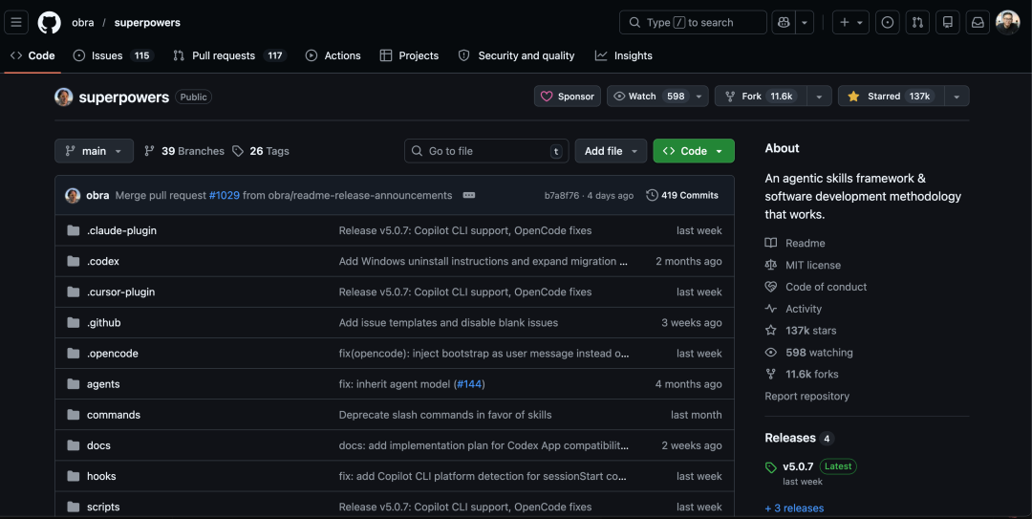Viewport: 1032px width, 519px height.
Task: Open the docs folder
Action: click(98, 446)
